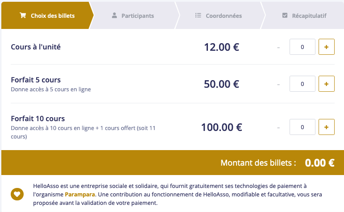This screenshot has width=344, height=212.
Task: Add one Forfait 5 cours ticket
Action: tap(326, 84)
